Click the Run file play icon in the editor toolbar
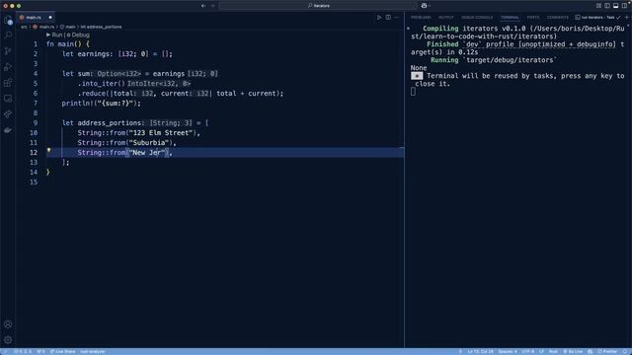 (379, 18)
